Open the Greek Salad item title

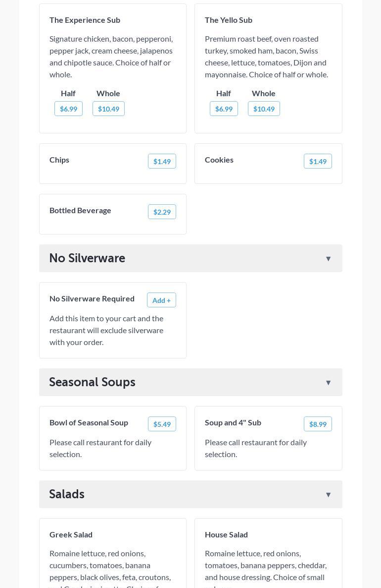tap(71, 534)
